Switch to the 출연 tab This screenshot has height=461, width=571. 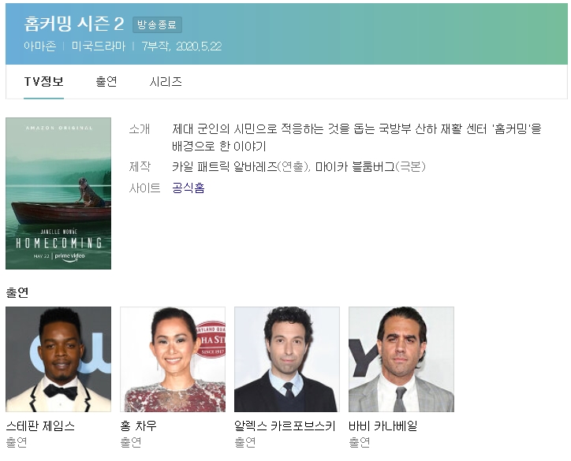click(x=106, y=81)
